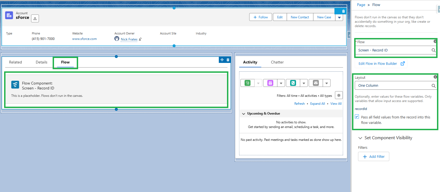Click the teal Log a Call icon
The image size is (440, 192).
293,83
